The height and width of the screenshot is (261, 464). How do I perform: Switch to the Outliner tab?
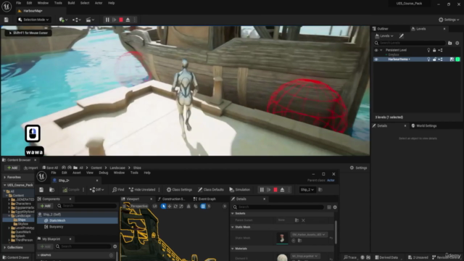tap(382, 29)
